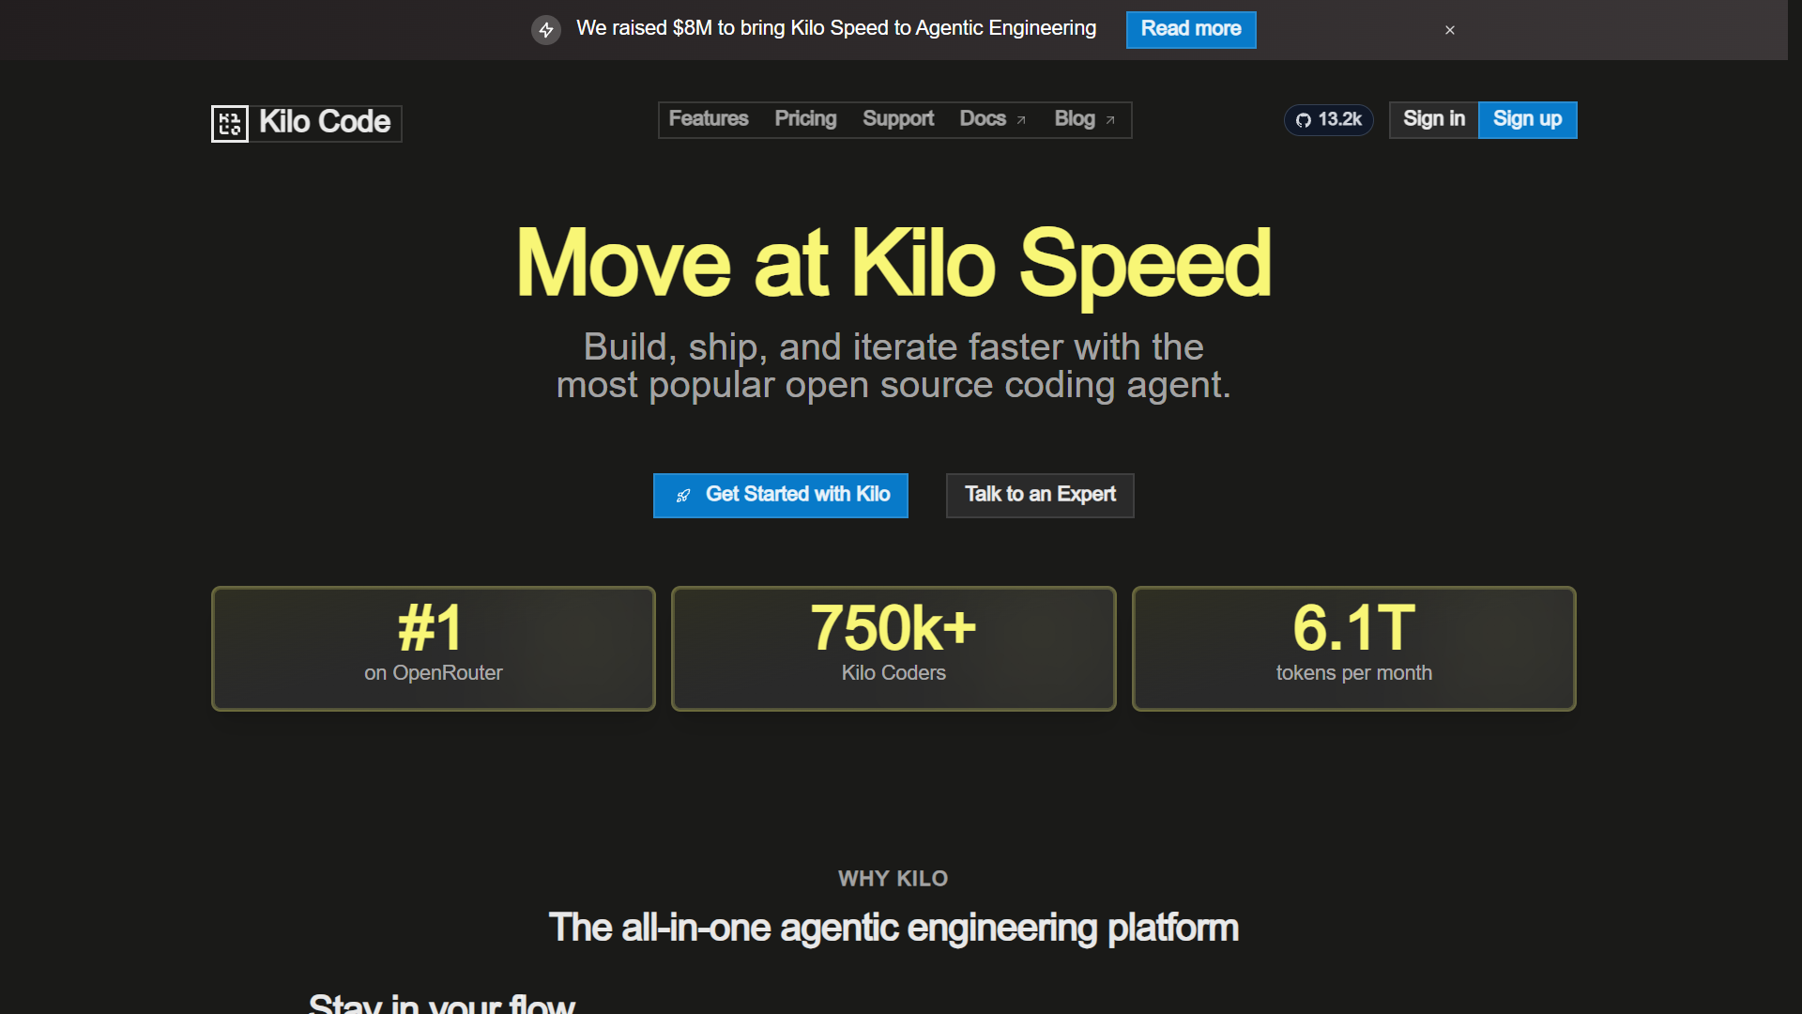This screenshot has height=1014, width=1802.
Task: Click the 'WHY KILO' section label
Action: (x=893, y=879)
